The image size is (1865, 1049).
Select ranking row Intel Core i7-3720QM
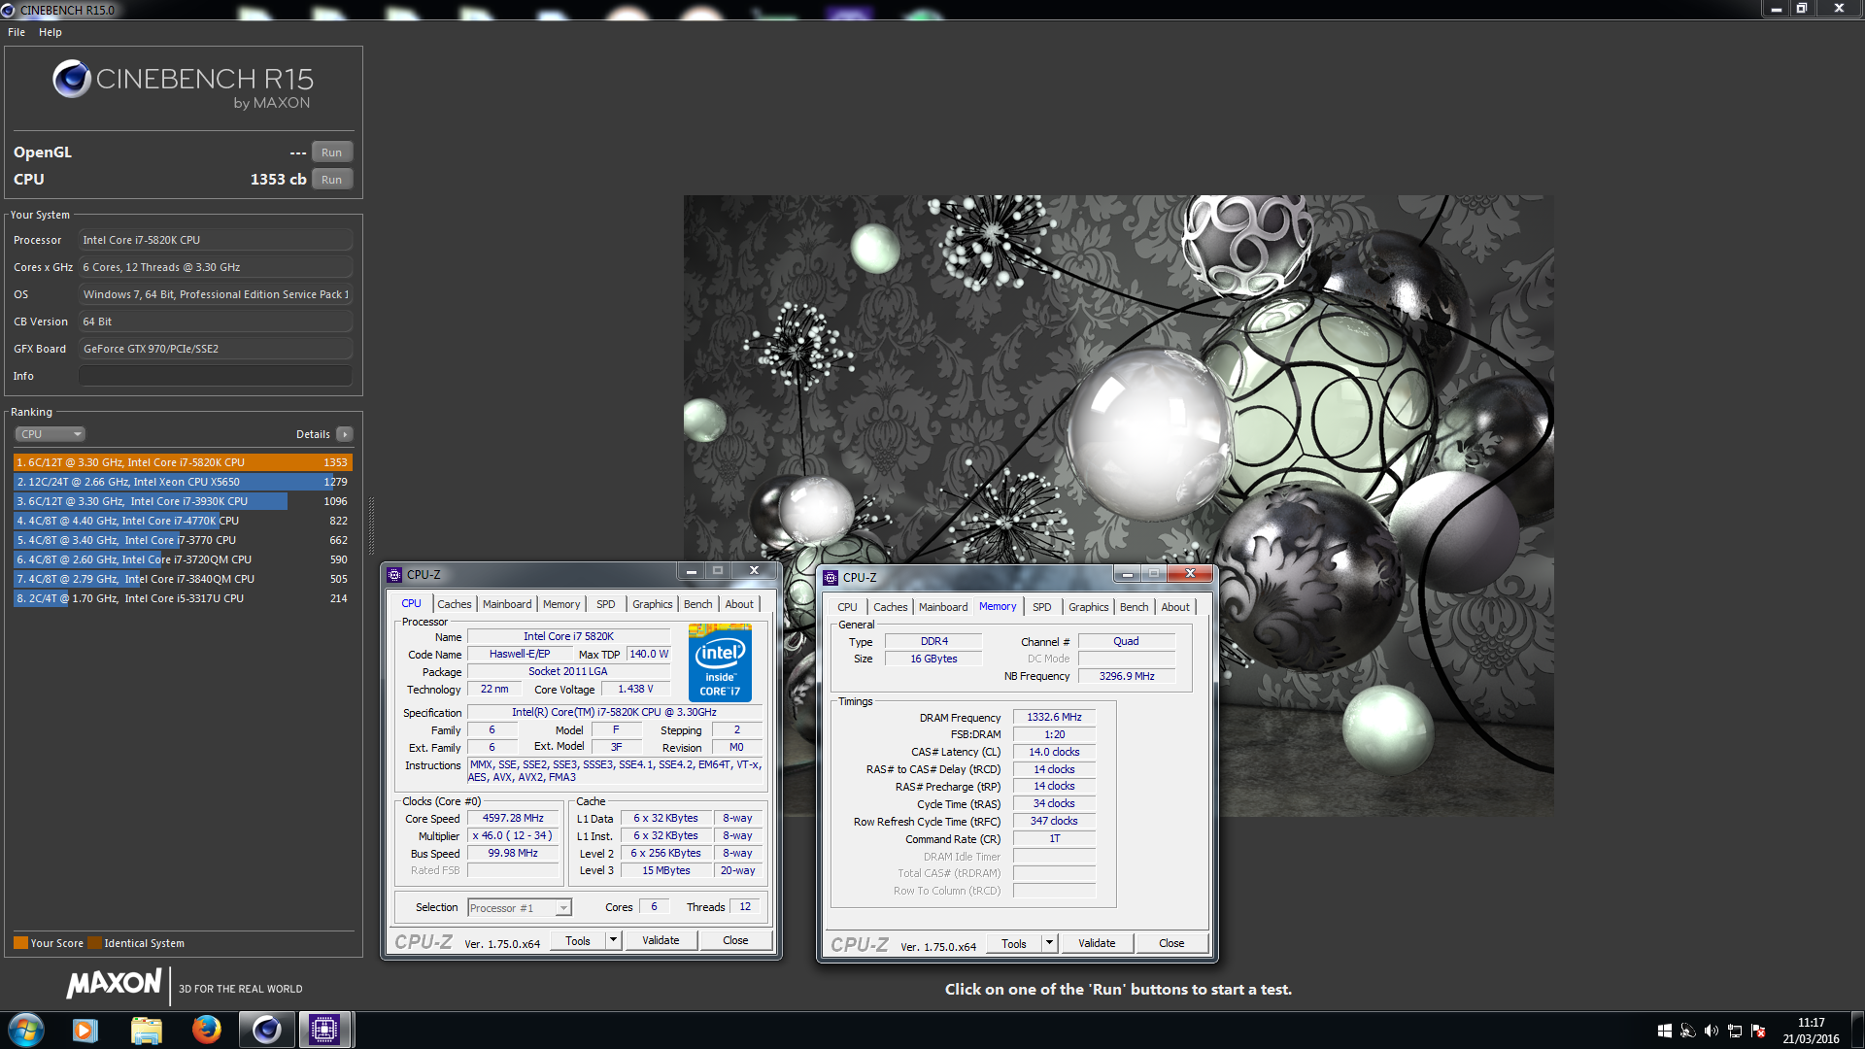coord(183,559)
